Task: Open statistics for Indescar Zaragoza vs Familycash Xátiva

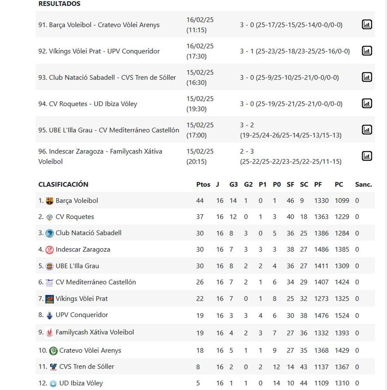Action: click(367, 155)
